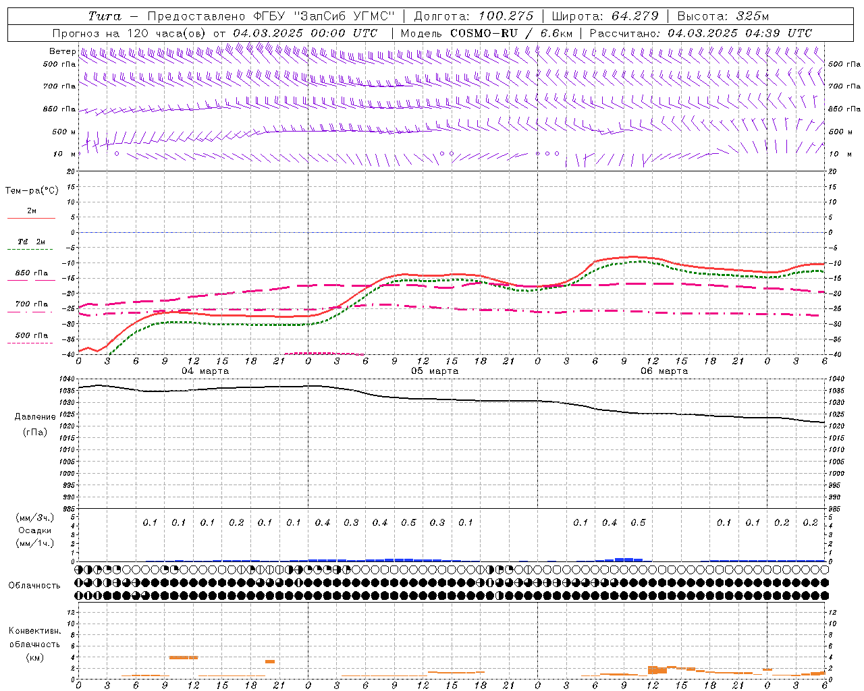Click the "04 марта" date label

coord(205,371)
